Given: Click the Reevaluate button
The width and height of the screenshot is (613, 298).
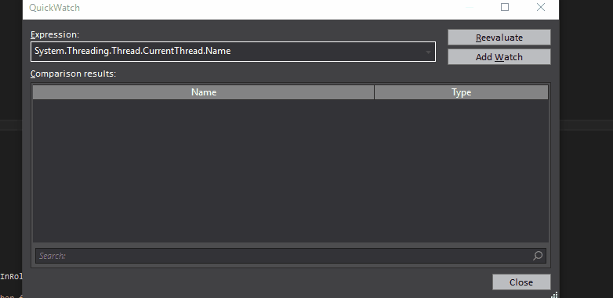Looking at the screenshot, I should pos(499,38).
